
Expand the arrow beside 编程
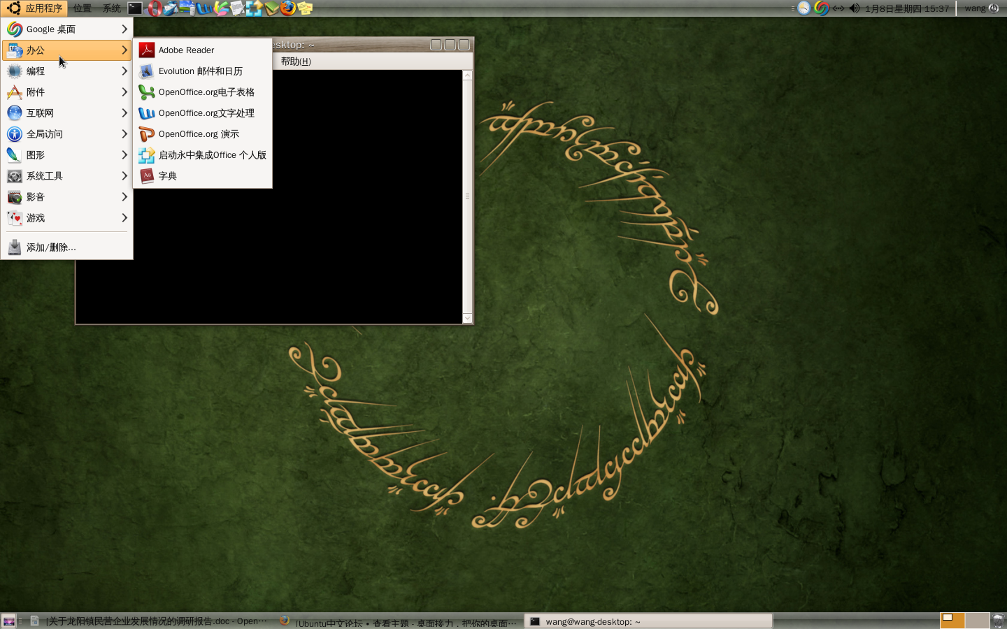point(124,71)
